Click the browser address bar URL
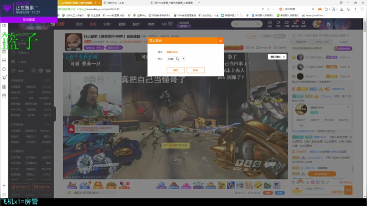The height and width of the screenshot is (206, 367). click(x=98, y=9)
